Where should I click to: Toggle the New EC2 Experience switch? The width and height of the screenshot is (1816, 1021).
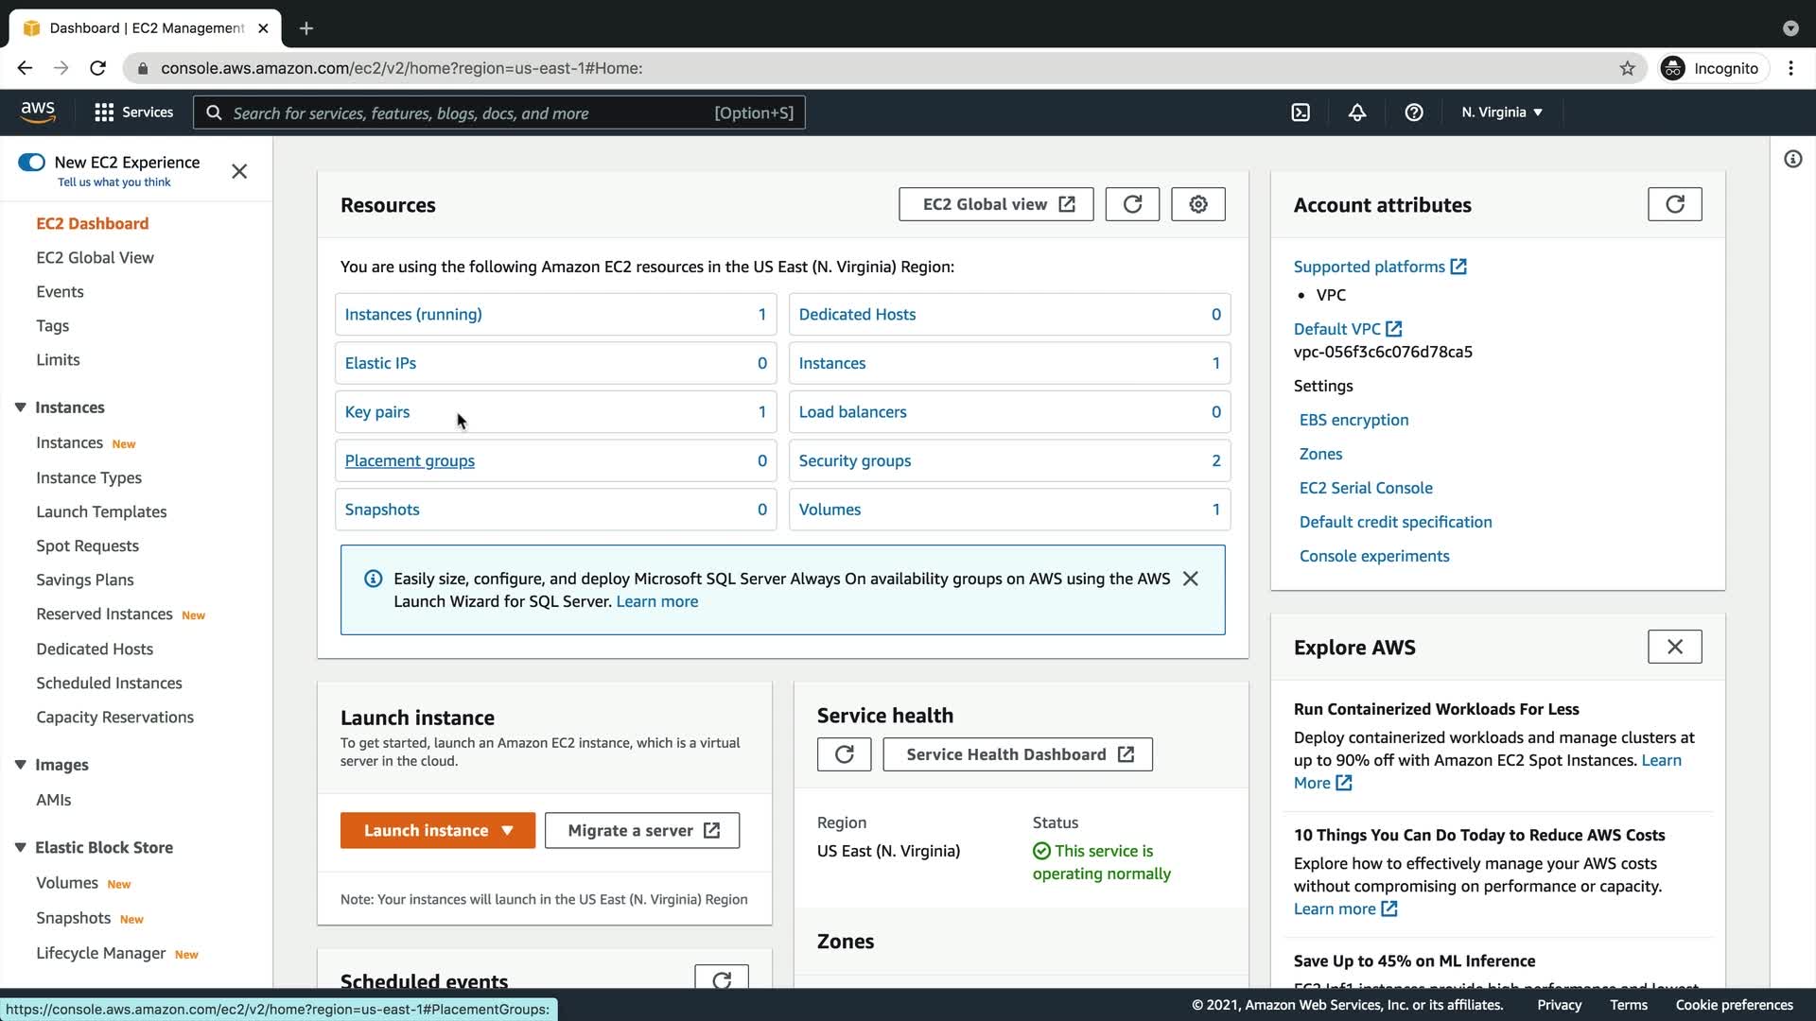click(31, 163)
